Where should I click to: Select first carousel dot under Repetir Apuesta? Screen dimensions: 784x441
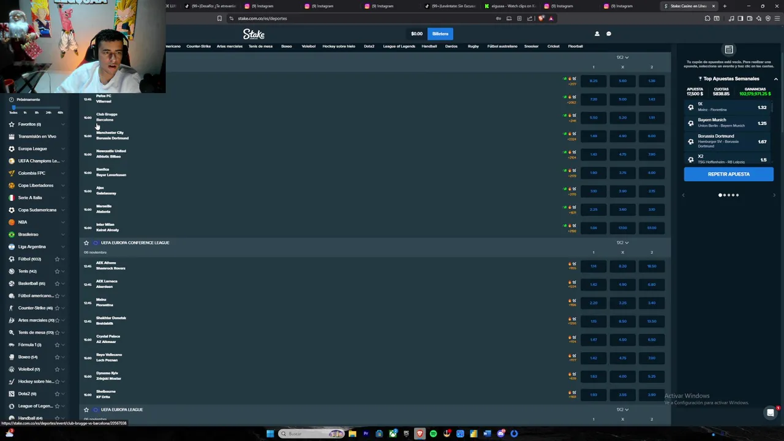(x=720, y=195)
